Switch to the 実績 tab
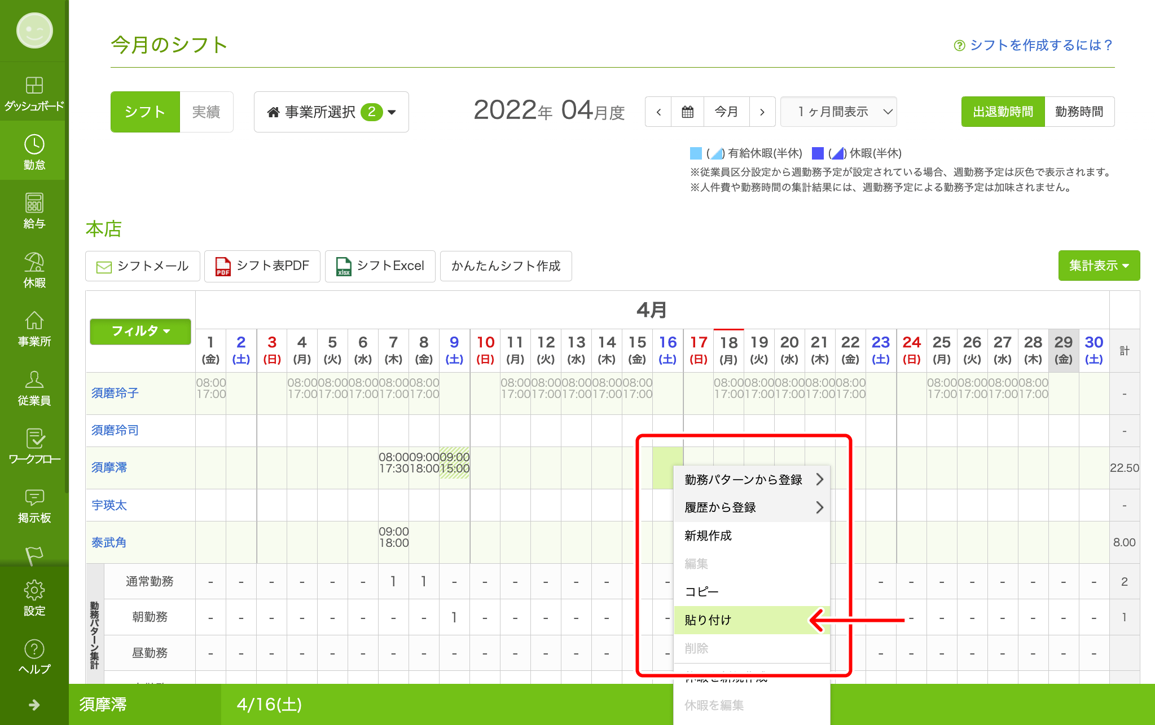The width and height of the screenshot is (1155, 725). pyautogui.click(x=206, y=112)
